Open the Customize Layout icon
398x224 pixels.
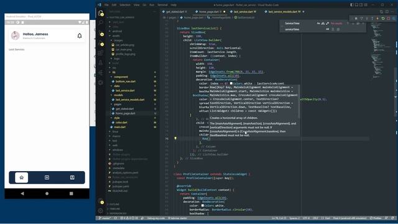tap(366, 5)
